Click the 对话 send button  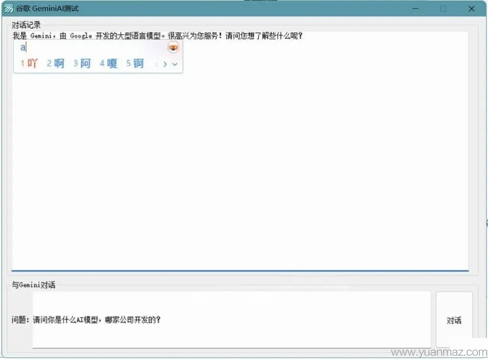[x=454, y=320]
